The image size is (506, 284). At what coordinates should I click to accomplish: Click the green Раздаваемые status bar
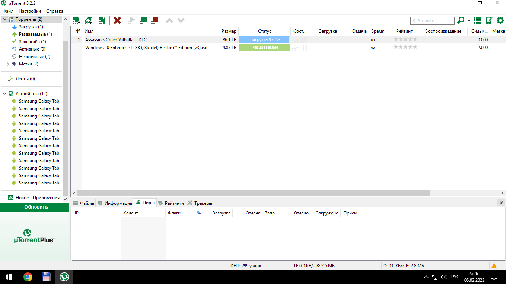(264, 48)
